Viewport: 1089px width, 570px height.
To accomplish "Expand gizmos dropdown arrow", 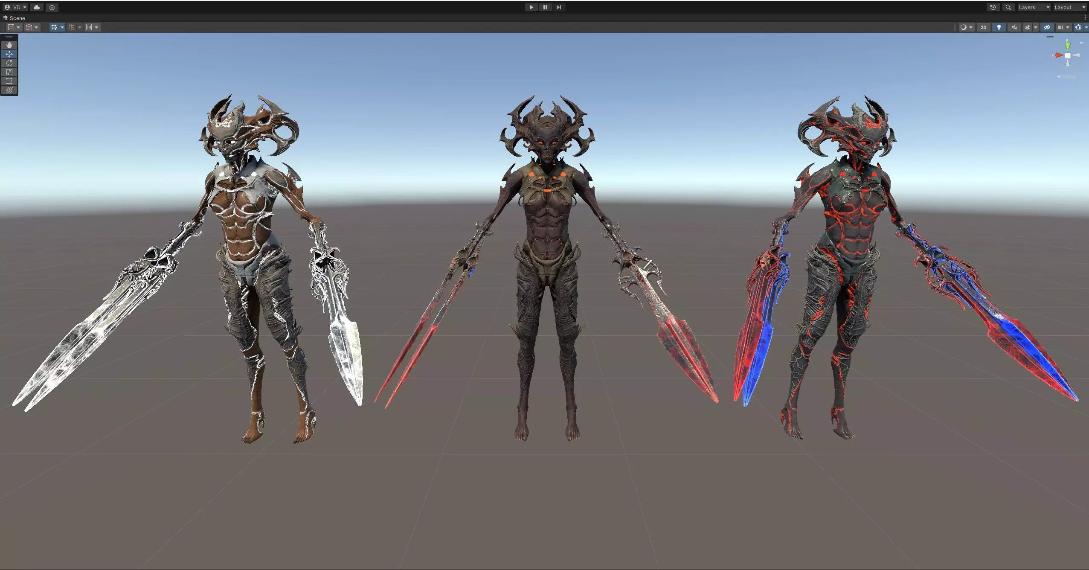I will [x=1086, y=27].
